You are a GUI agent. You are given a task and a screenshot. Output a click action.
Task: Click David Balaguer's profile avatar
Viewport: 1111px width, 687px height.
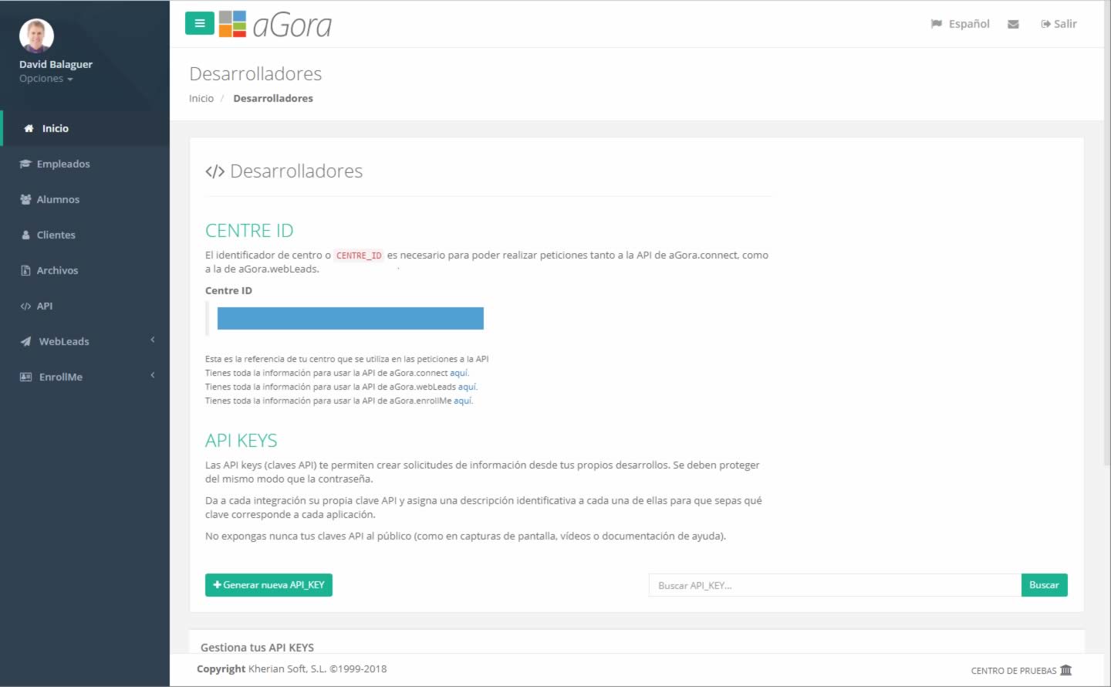coord(36,36)
